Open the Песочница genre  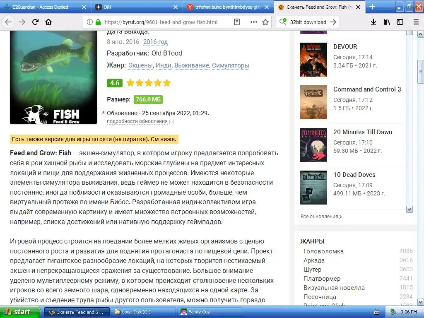(x=320, y=296)
